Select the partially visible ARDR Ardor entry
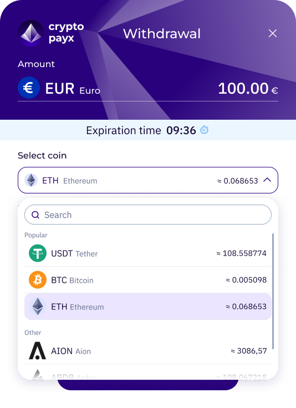Image resolution: width=296 pixels, height=408 pixels. tap(148, 375)
